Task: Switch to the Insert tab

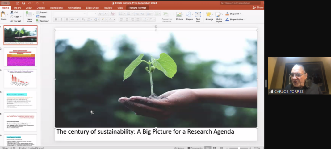Action: coord(17,8)
